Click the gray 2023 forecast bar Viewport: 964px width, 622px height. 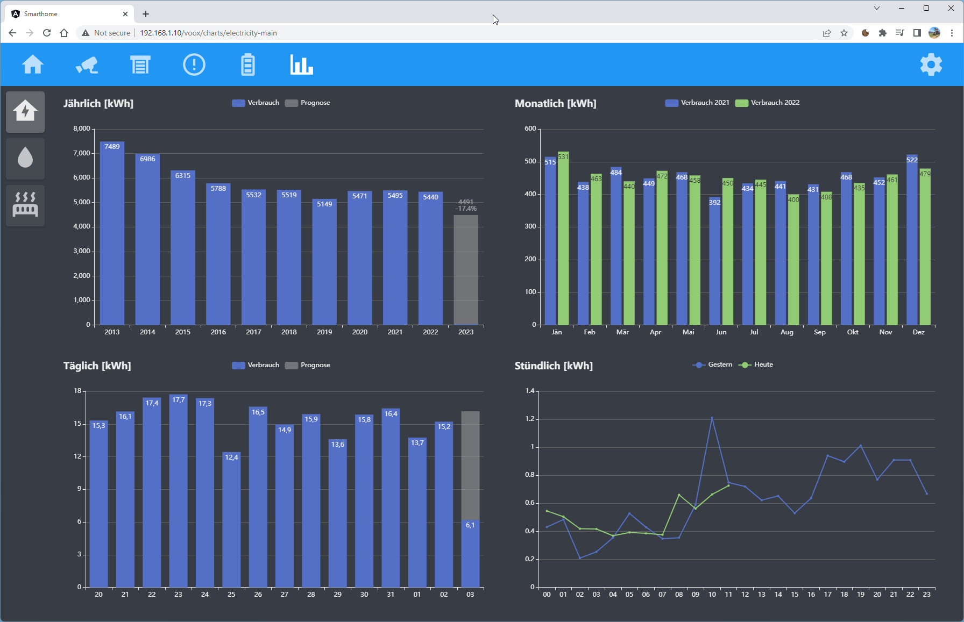(x=466, y=270)
